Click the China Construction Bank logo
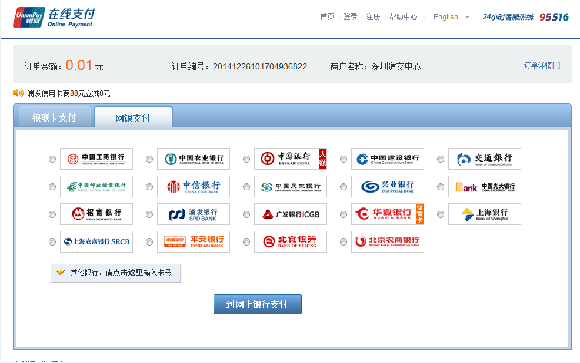Screen dimensions: 580x363 (x=387, y=159)
